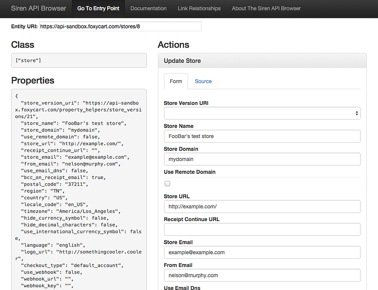The height and width of the screenshot is (290, 378).
Task: Click the "use_email_dns" property line
Action: tap(54, 171)
